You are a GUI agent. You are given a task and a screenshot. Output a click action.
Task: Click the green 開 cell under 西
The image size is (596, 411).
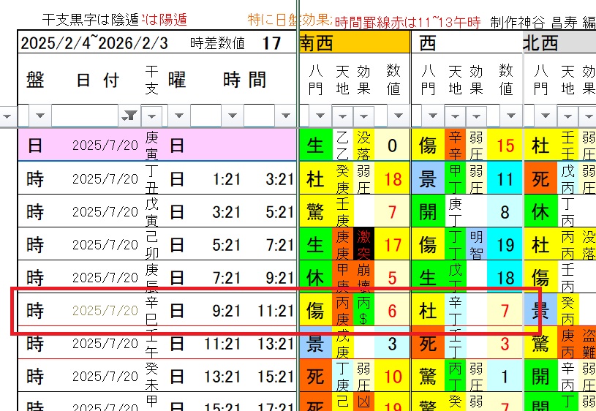point(428,212)
